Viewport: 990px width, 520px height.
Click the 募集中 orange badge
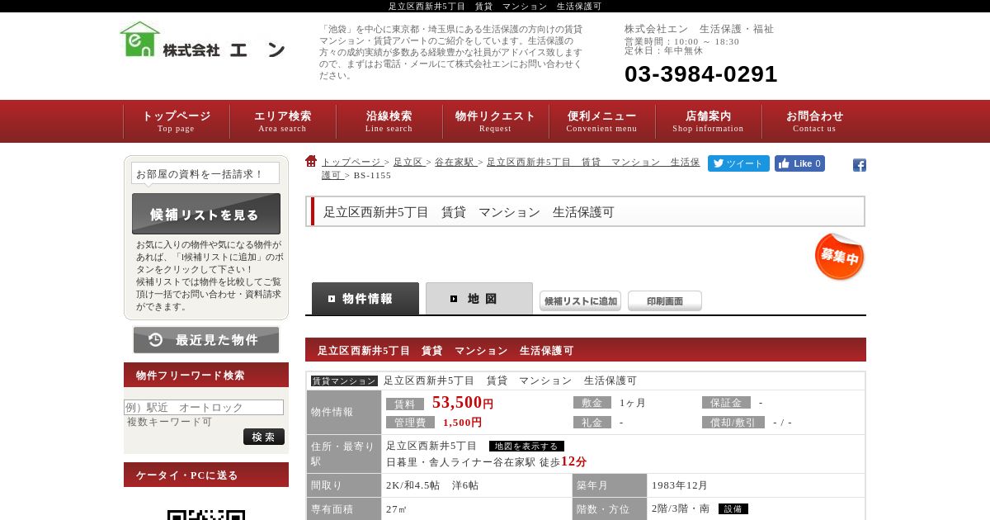(x=839, y=257)
